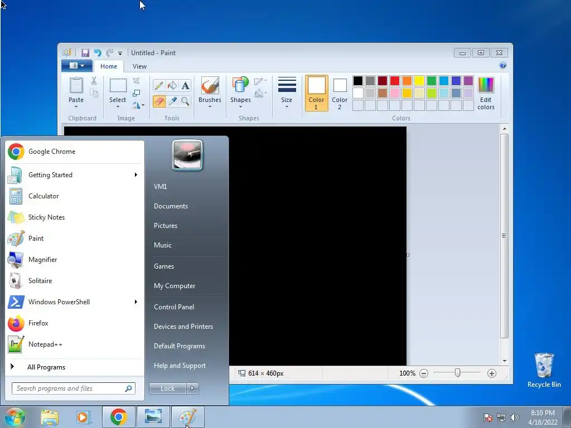Click the volume speaker tray icon
The image size is (571, 428).
515,417
